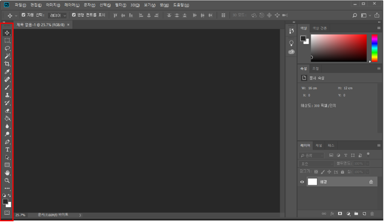Select the Rectangle shape tool
Image resolution: width=384 pixels, height=222 pixels.
tap(7, 165)
